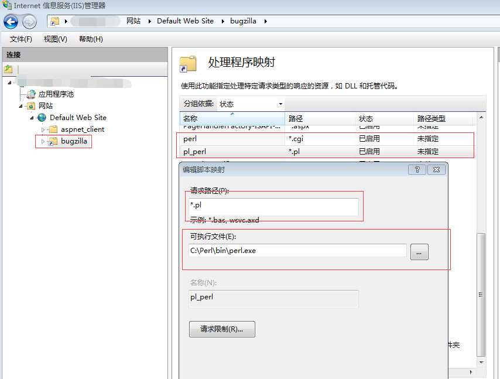Click the 请求路径 input field

tap(273, 207)
